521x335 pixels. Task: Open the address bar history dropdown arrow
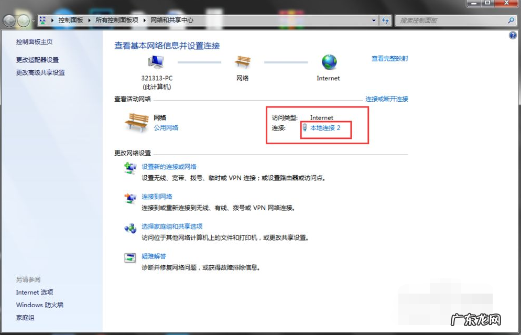coord(373,20)
